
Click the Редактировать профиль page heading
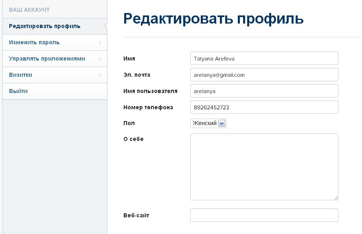tap(213, 19)
